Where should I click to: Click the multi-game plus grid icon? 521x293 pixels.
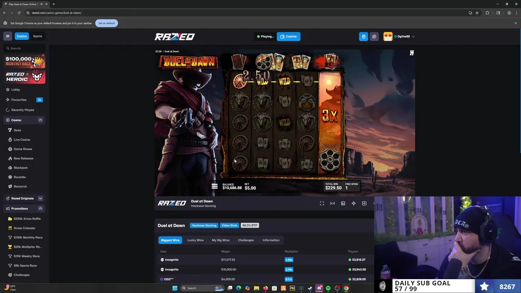click(364, 203)
